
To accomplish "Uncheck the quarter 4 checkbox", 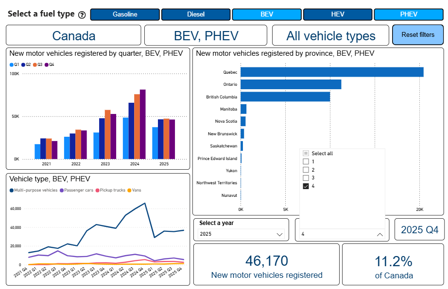I will [x=306, y=186].
